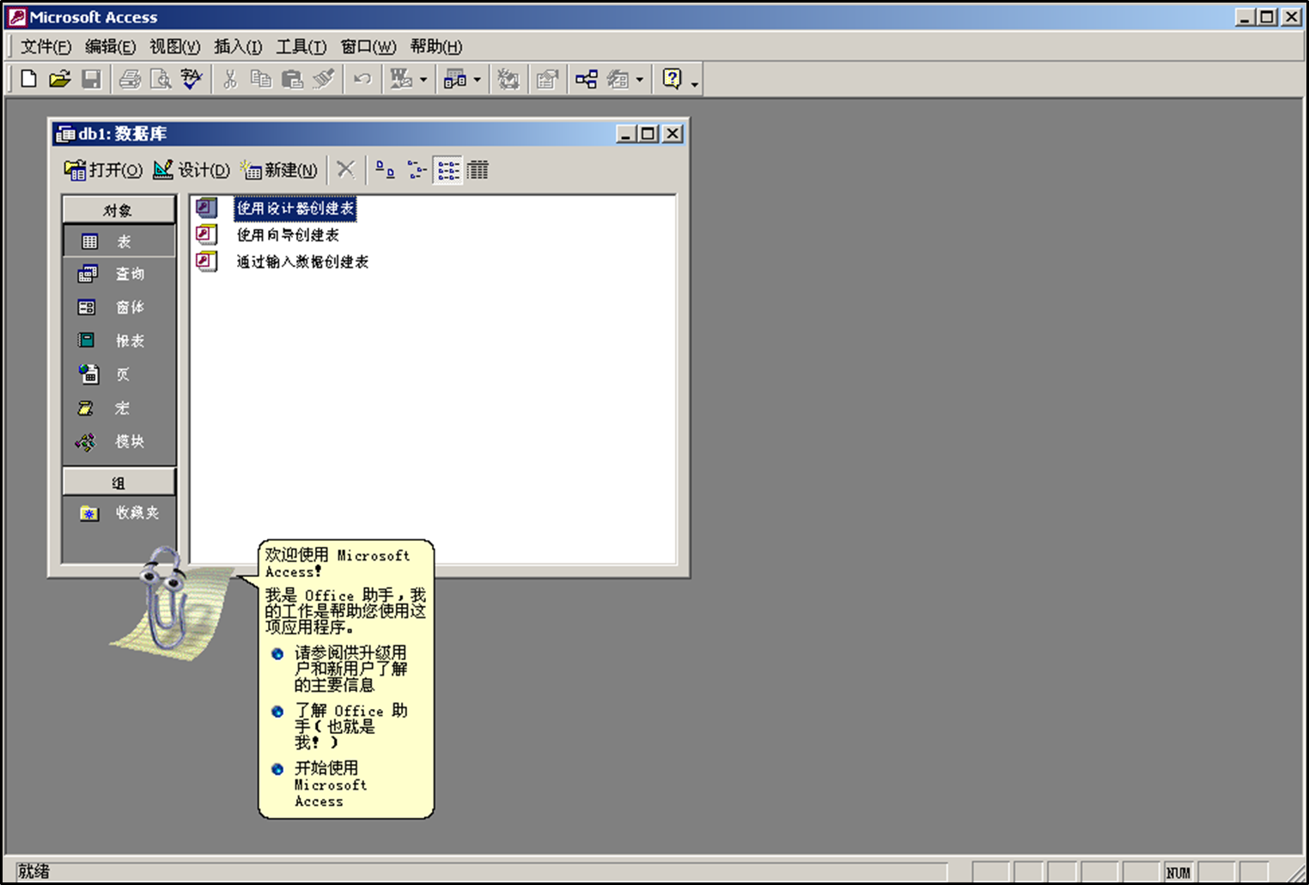Click the Cut icon on the toolbar
The image size is (1309, 885).
(x=231, y=79)
